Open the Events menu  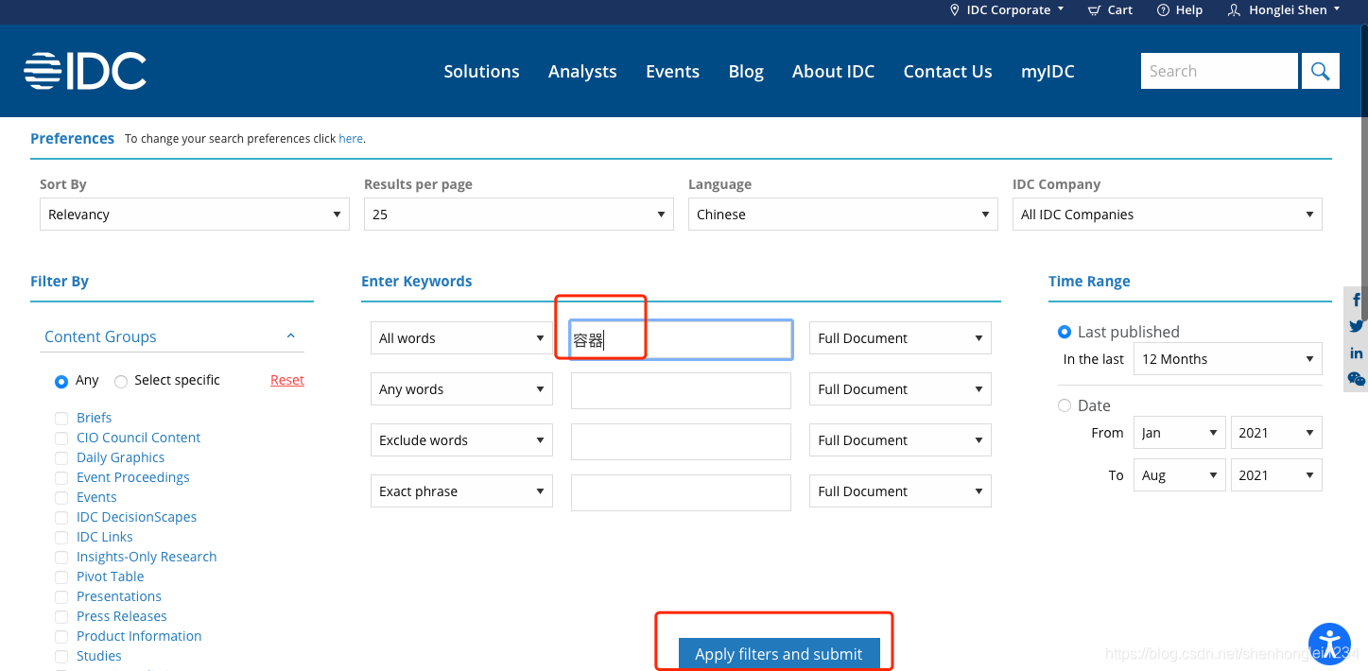pos(672,72)
